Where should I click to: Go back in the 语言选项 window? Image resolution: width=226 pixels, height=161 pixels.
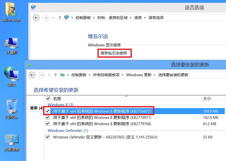pos(36,18)
